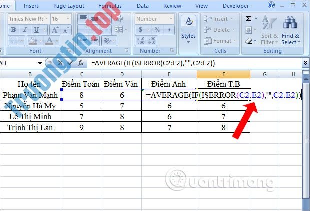Click Delete cells button
This screenshot has width=310, height=211.
pyautogui.click(x=220, y=30)
